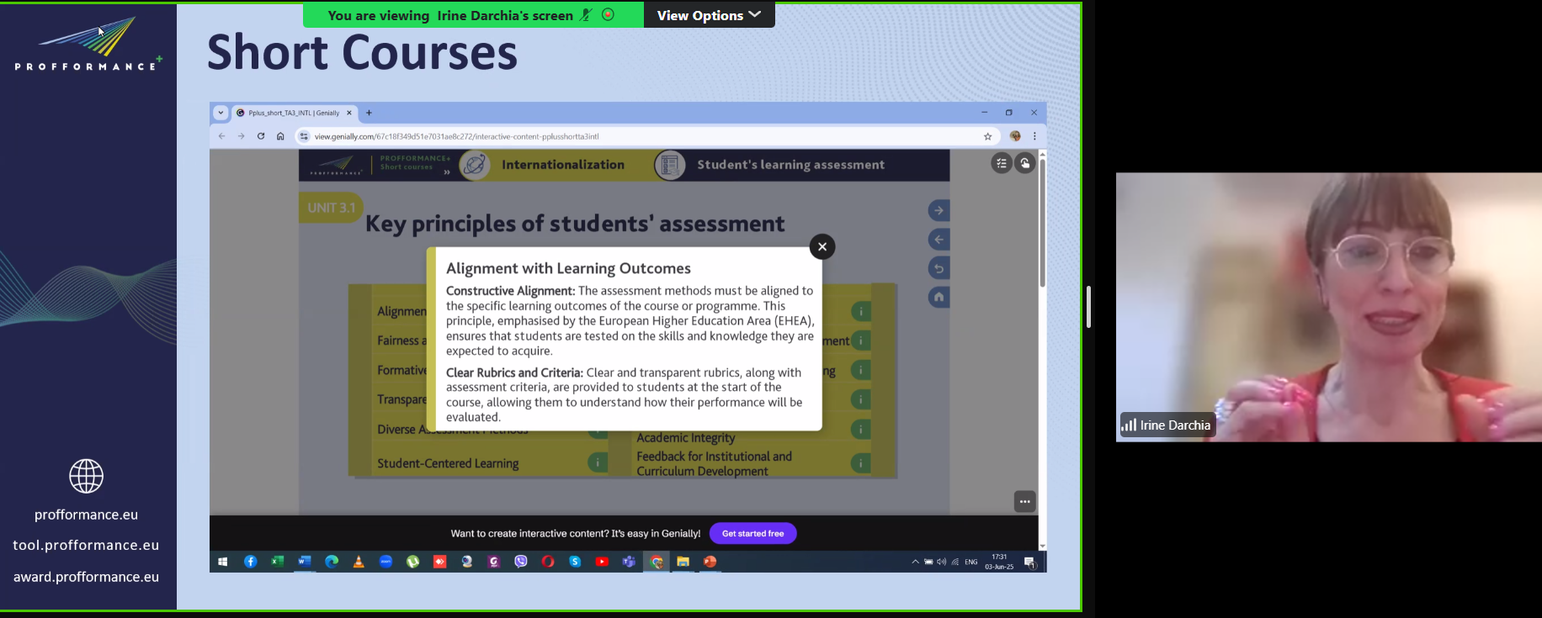
Task: Click the Genially home navigation icon
Action: [x=938, y=297]
